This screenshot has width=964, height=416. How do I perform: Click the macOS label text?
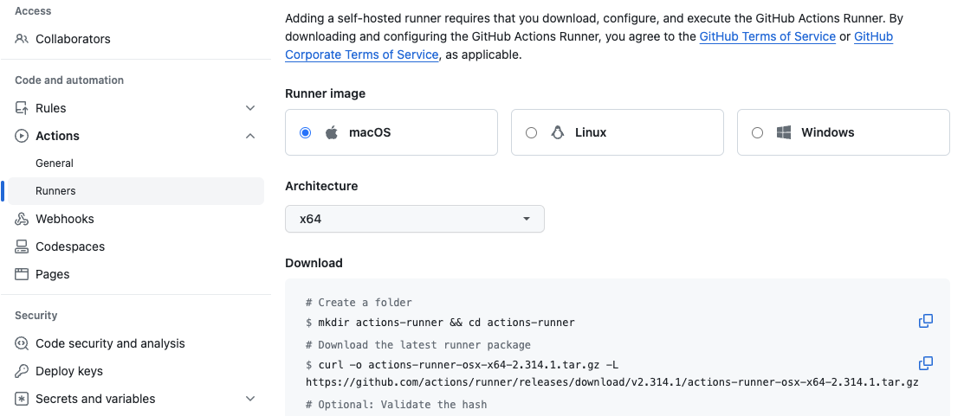click(370, 132)
